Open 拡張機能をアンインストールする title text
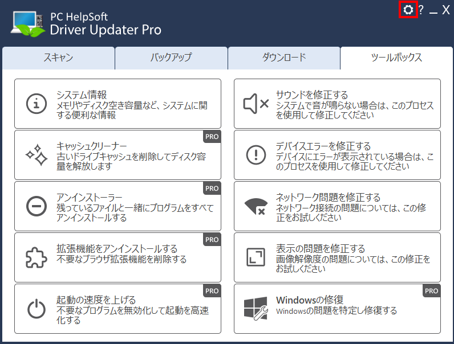This screenshot has width=454, height=344. point(117,249)
